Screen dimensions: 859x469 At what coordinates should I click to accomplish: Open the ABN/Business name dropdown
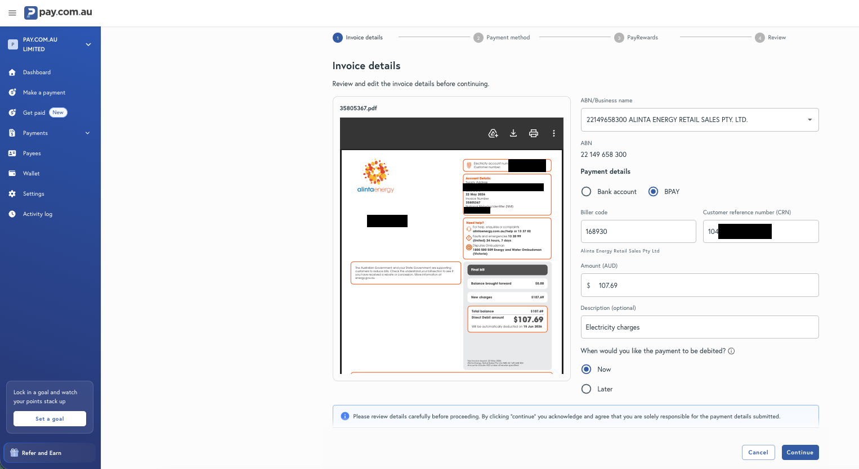tap(699, 120)
